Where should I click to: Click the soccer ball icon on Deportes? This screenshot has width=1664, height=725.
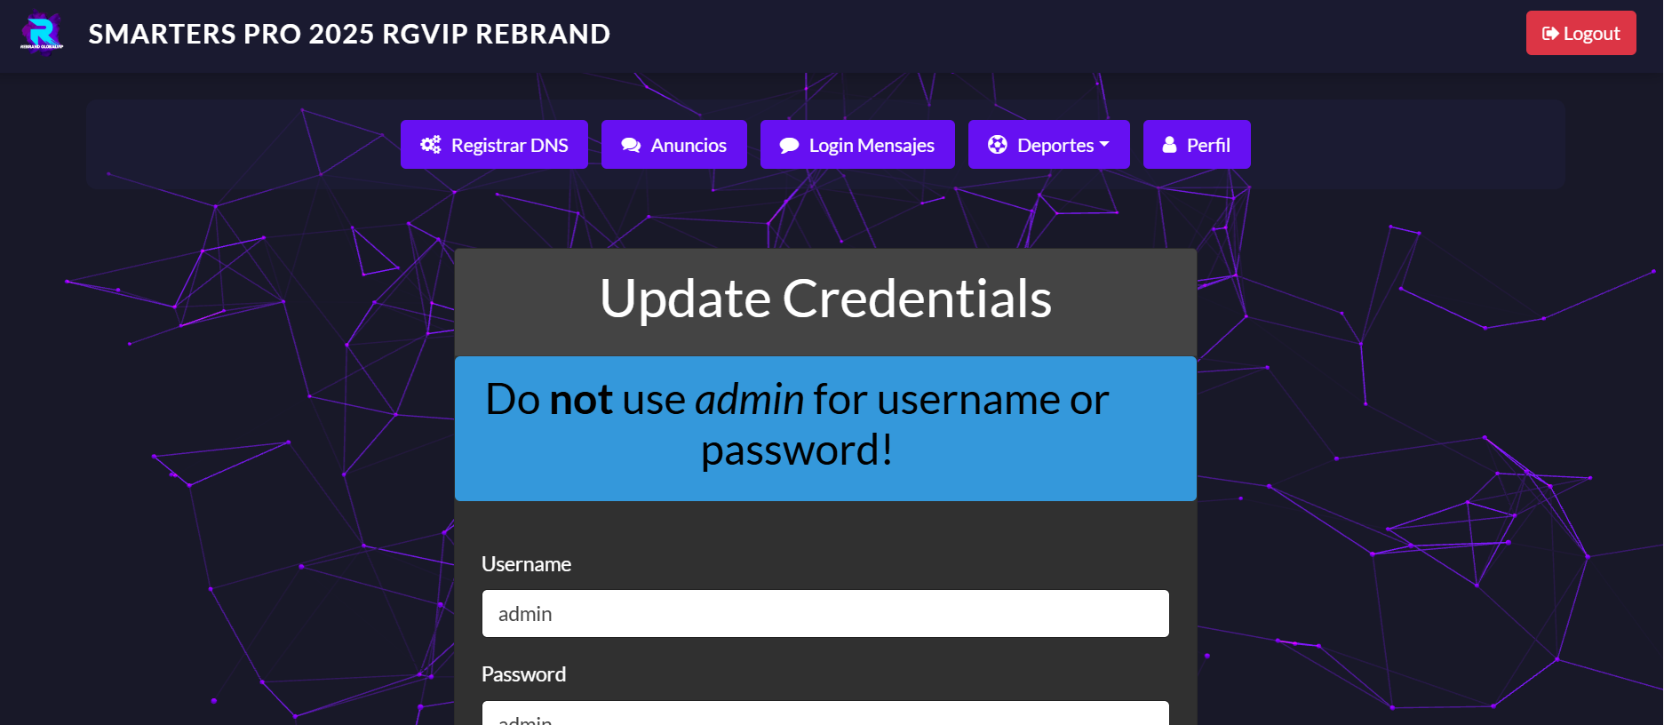pyautogui.click(x=998, y=145)
